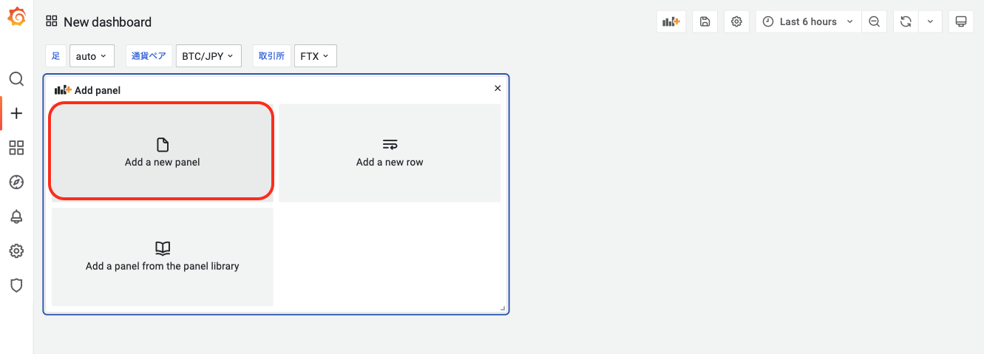Open the Search dashboards magnifier icon

16,79
